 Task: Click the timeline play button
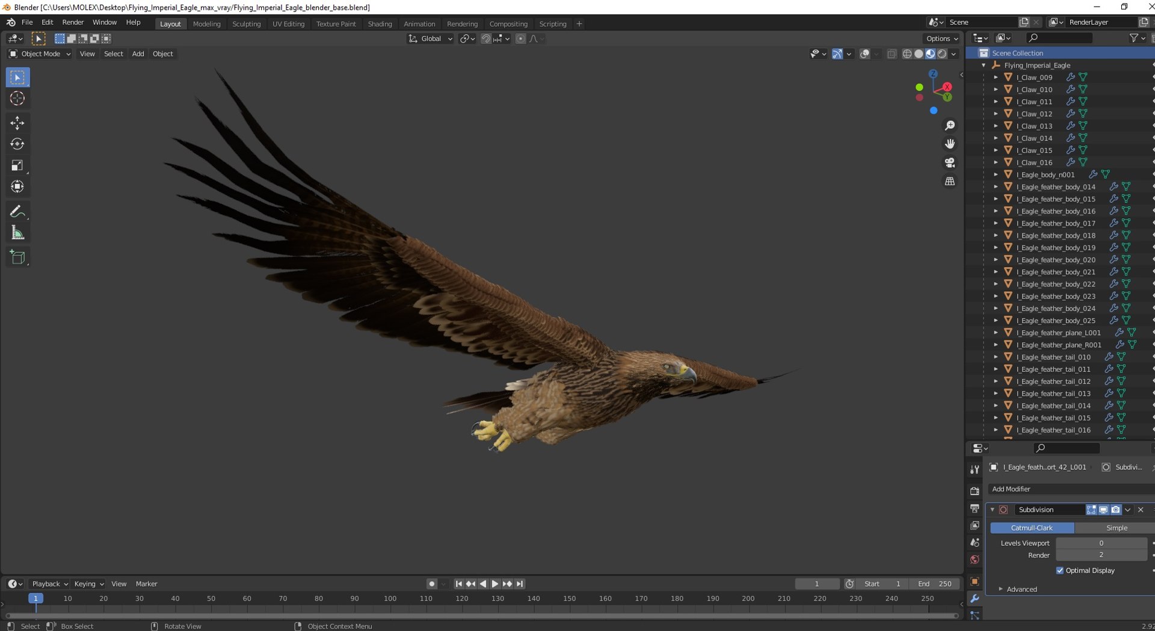point(494,584)
